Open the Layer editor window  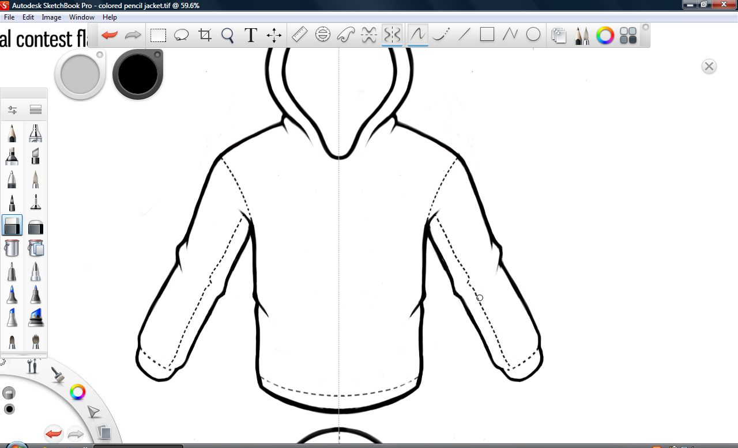tap(559, 36)
